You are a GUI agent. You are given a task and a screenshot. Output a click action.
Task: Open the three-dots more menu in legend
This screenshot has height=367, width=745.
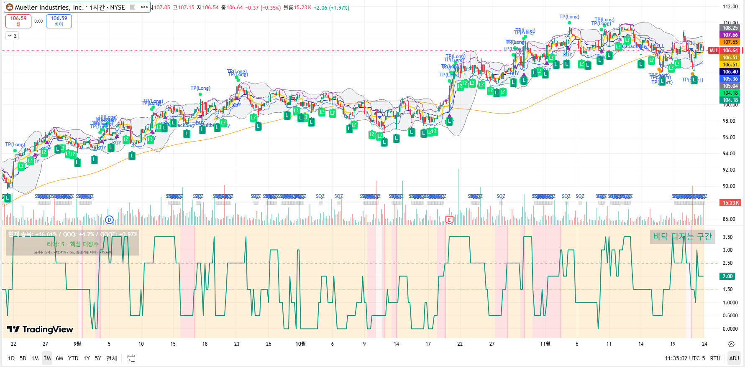point(144,7)
